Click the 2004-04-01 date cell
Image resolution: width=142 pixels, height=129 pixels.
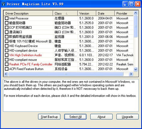tap(105, 18)
